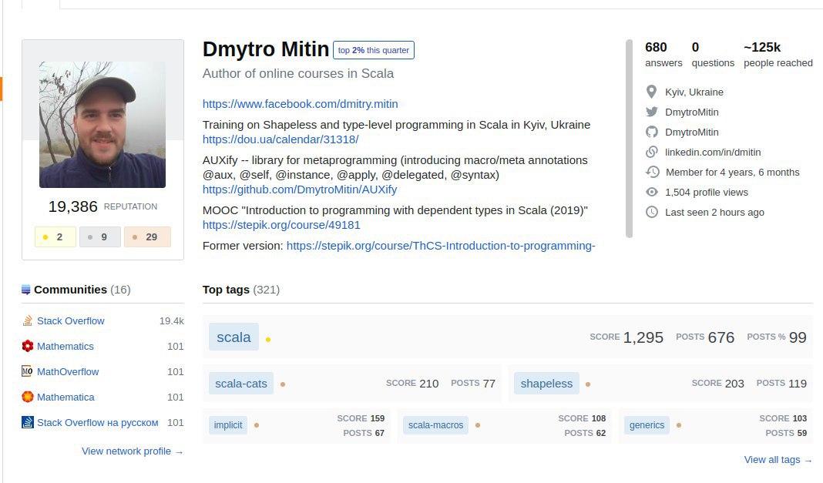Screen dimensions: 823x483
Task: Open the dou.ua calendar 31318 link
Action: click(280, 139)
